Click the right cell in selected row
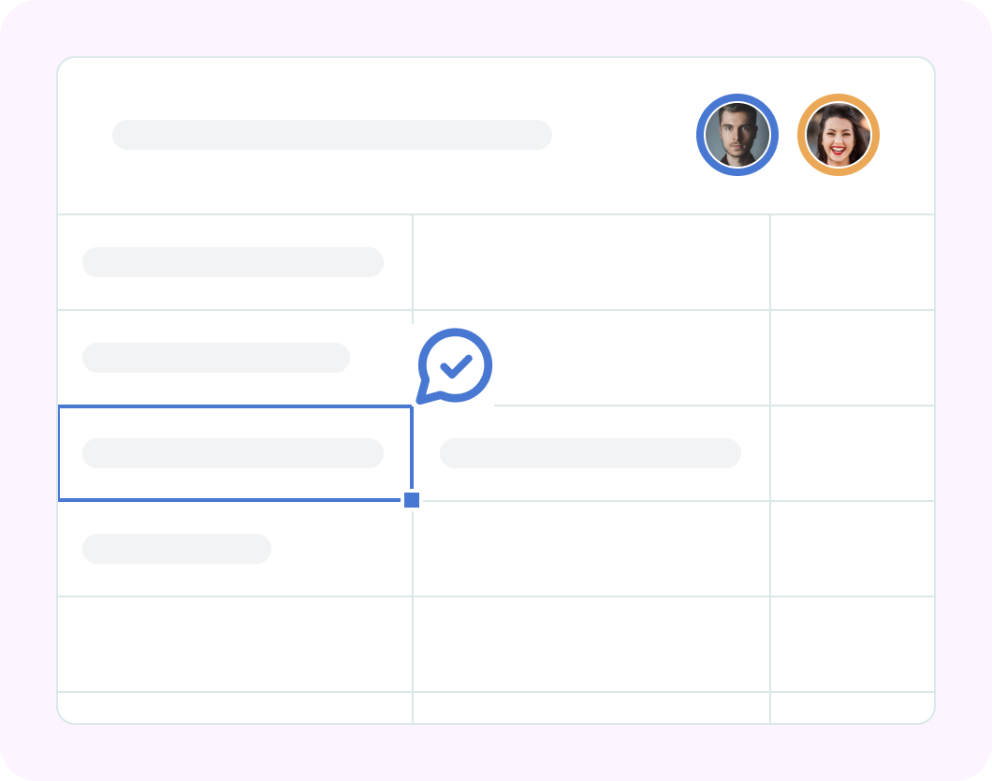Viewport: 992px width, 781px height. pos(853,453)
